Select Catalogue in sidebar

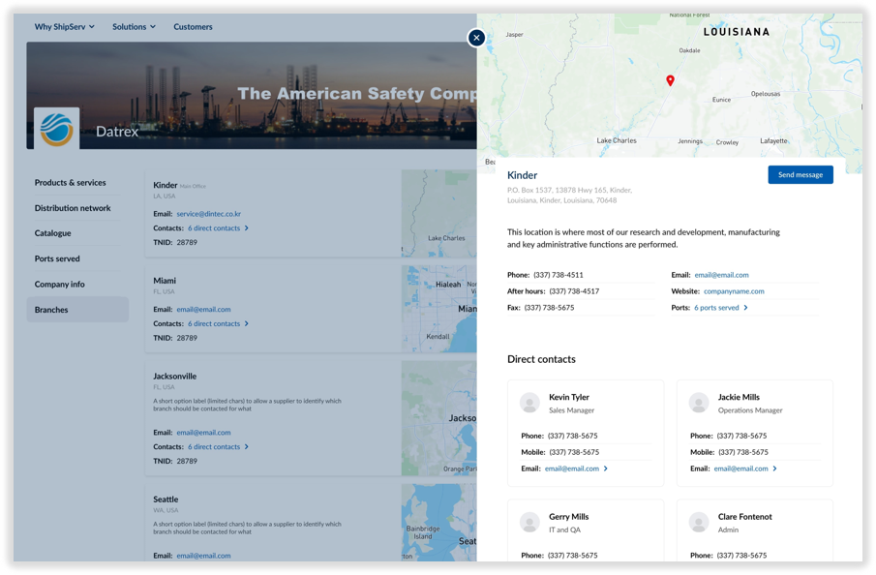(x=52, y=233)
